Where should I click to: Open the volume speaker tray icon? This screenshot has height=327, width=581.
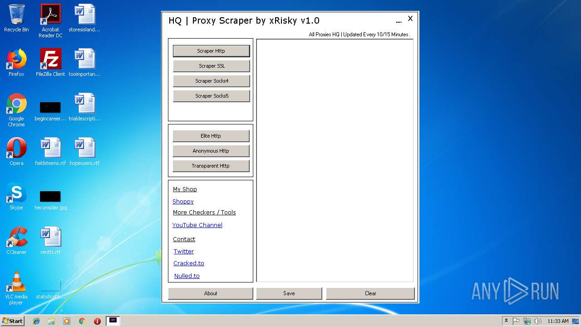coord(537,321)
